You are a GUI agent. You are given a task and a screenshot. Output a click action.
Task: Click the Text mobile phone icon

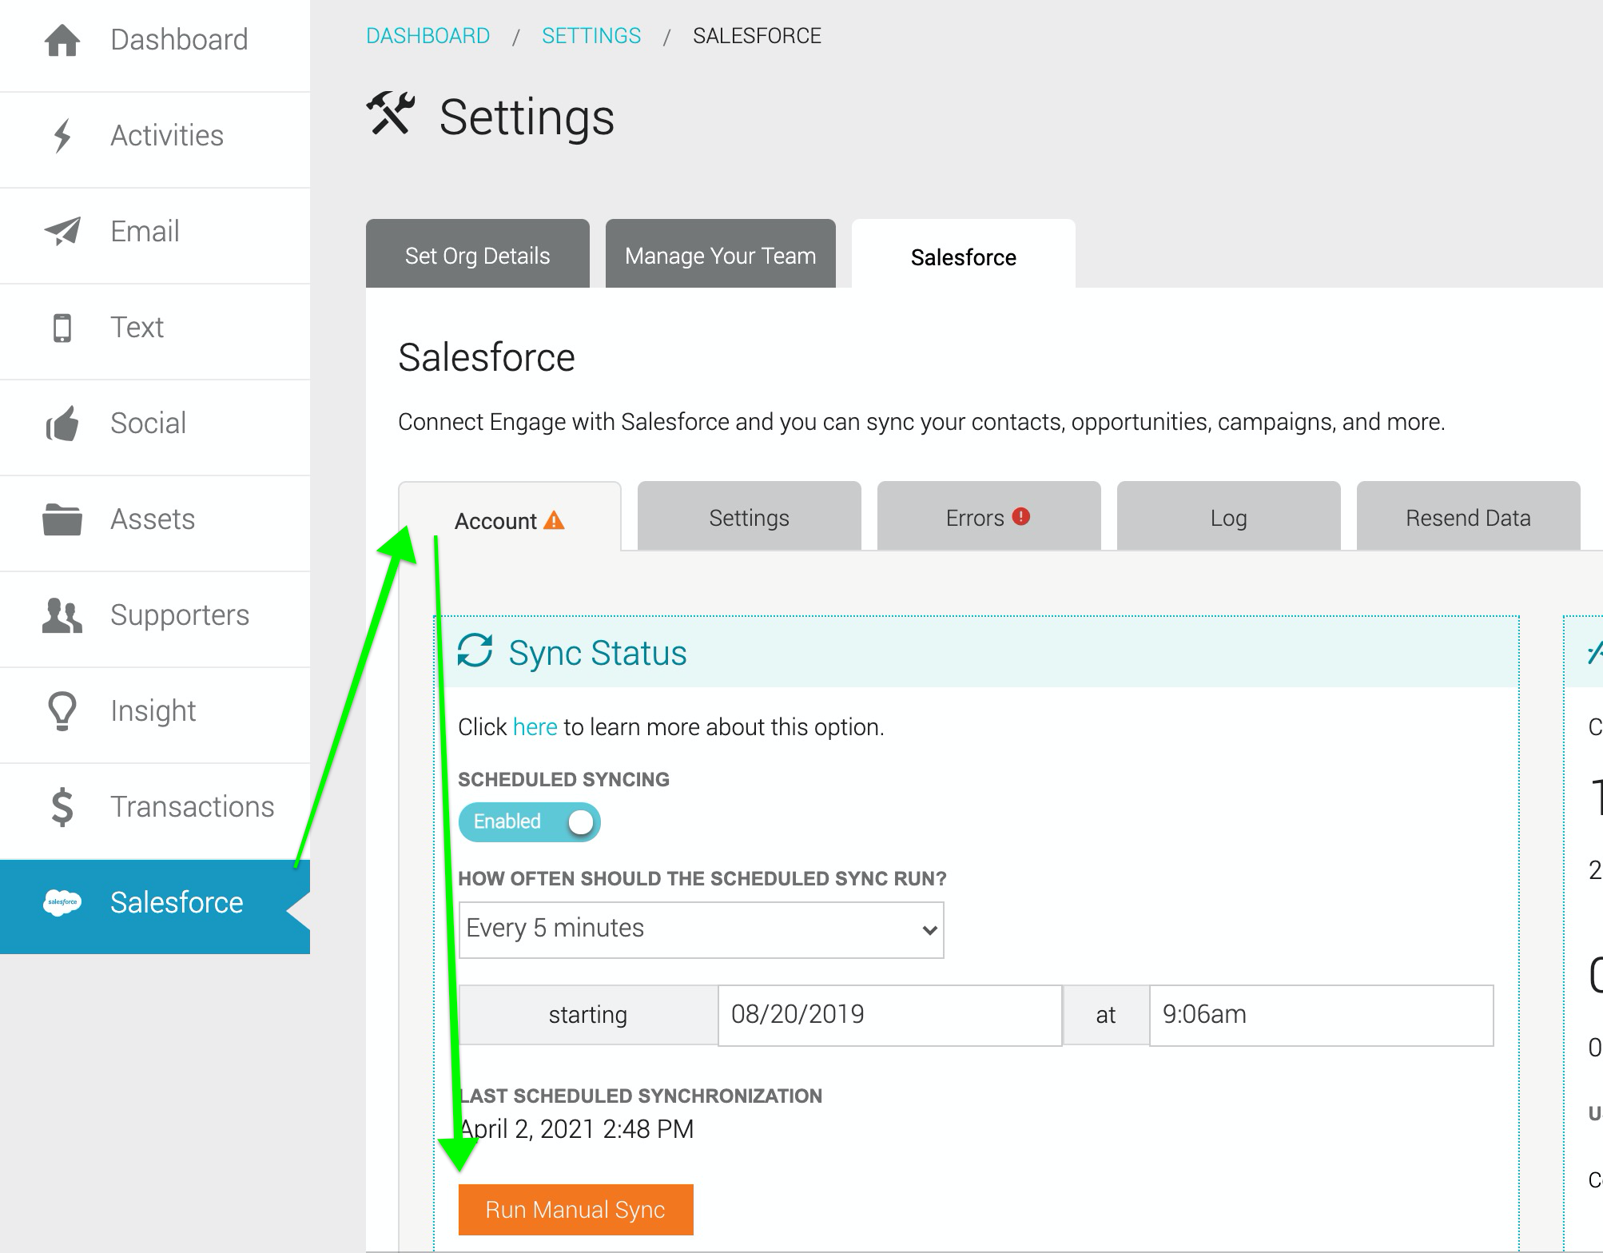pos(62,328)
